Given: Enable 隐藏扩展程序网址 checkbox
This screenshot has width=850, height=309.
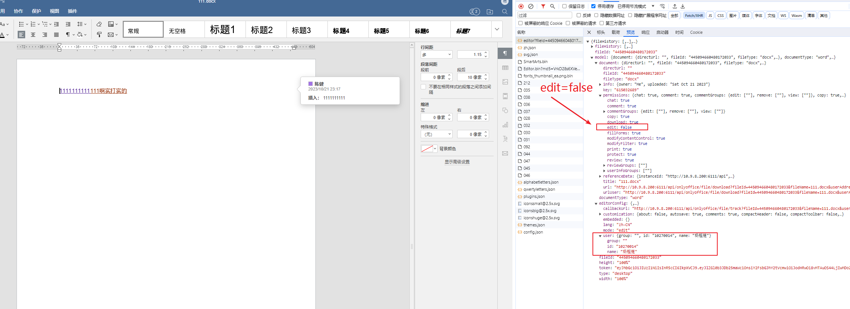Looking at the screenshot, I should (x=630, y=15).
